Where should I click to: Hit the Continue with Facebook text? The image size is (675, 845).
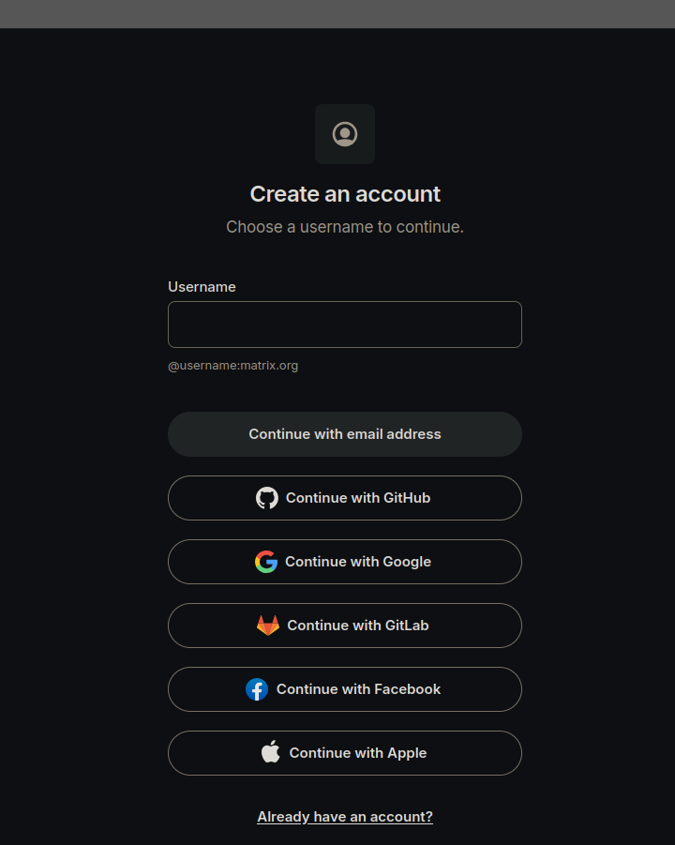[x=358, y=689]
